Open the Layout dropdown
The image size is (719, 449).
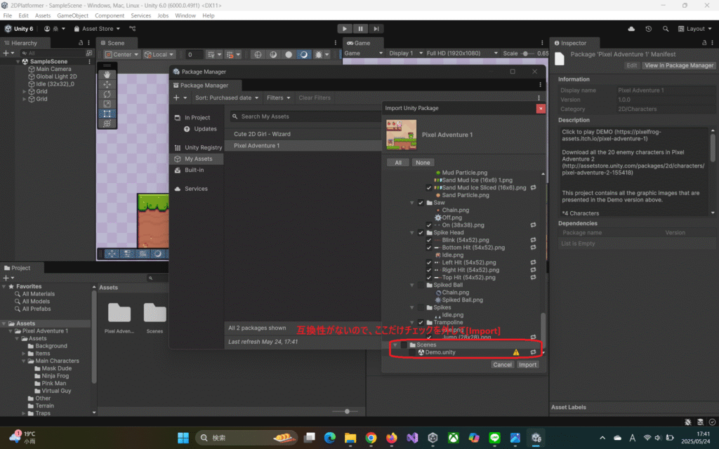[x=694, y=28]
